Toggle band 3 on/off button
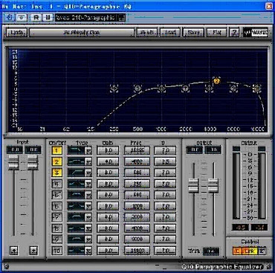Viewport: 275px width, 273px height. coord(56,173)
